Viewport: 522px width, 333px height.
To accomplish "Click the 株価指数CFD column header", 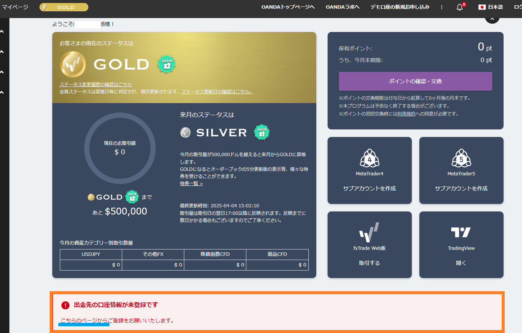I will pyautogui.click(x=215, y=254).
